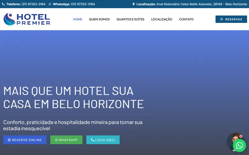
Task: Open the Contato page
Action: click(186, 19)
